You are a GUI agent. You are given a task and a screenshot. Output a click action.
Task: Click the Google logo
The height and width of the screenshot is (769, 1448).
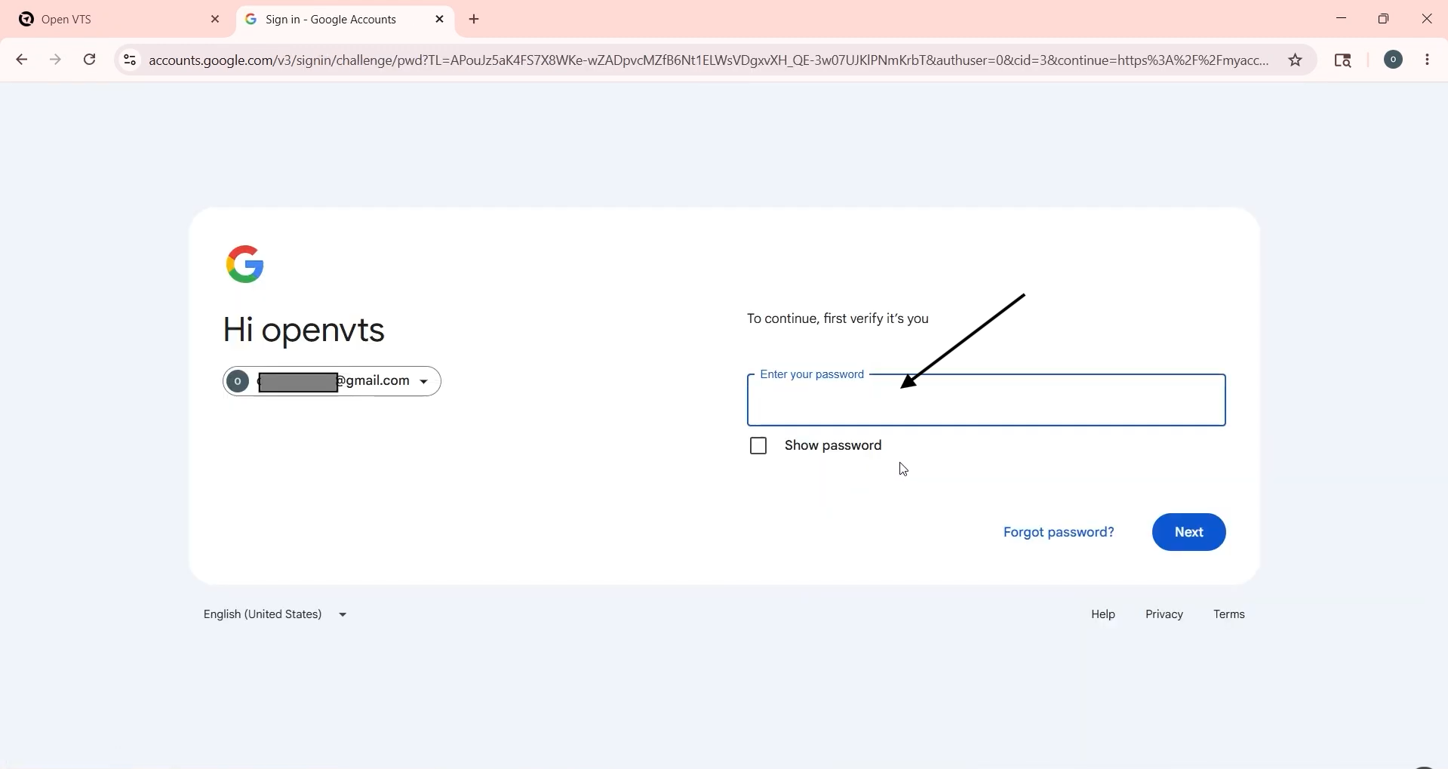click(245, 264)
